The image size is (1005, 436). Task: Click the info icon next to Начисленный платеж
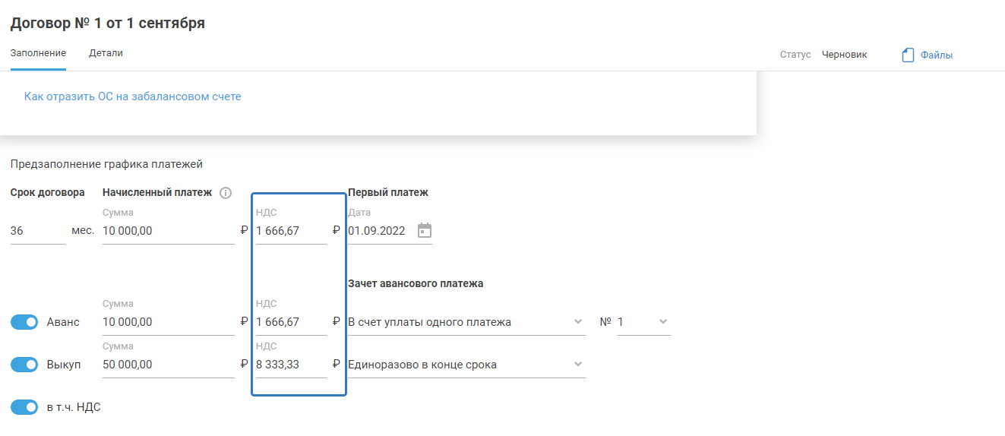(226, 193)
